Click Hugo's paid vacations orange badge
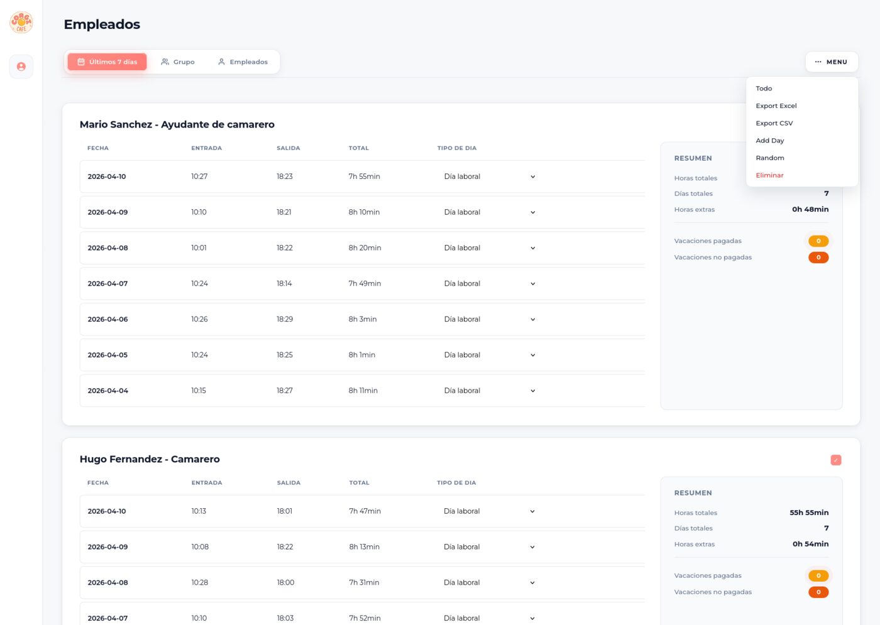This screenshot has height=625, width=880. [818, 576]
